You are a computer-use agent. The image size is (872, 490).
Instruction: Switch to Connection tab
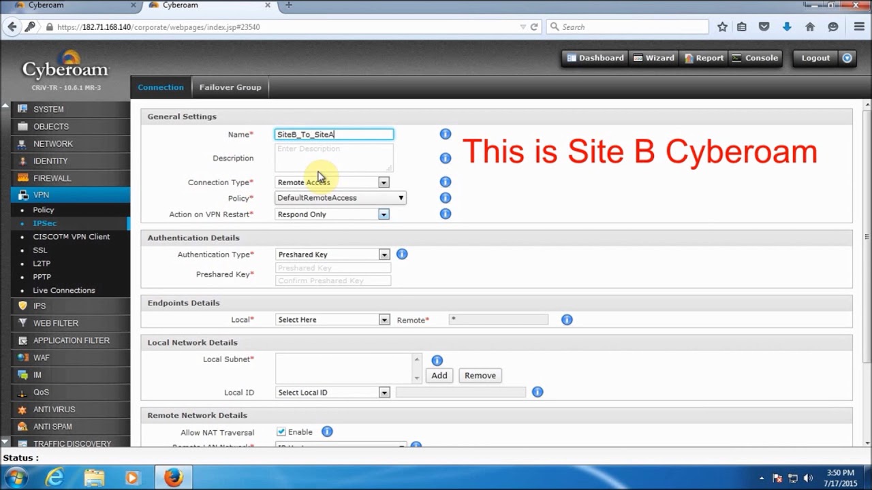coord(161,87)
